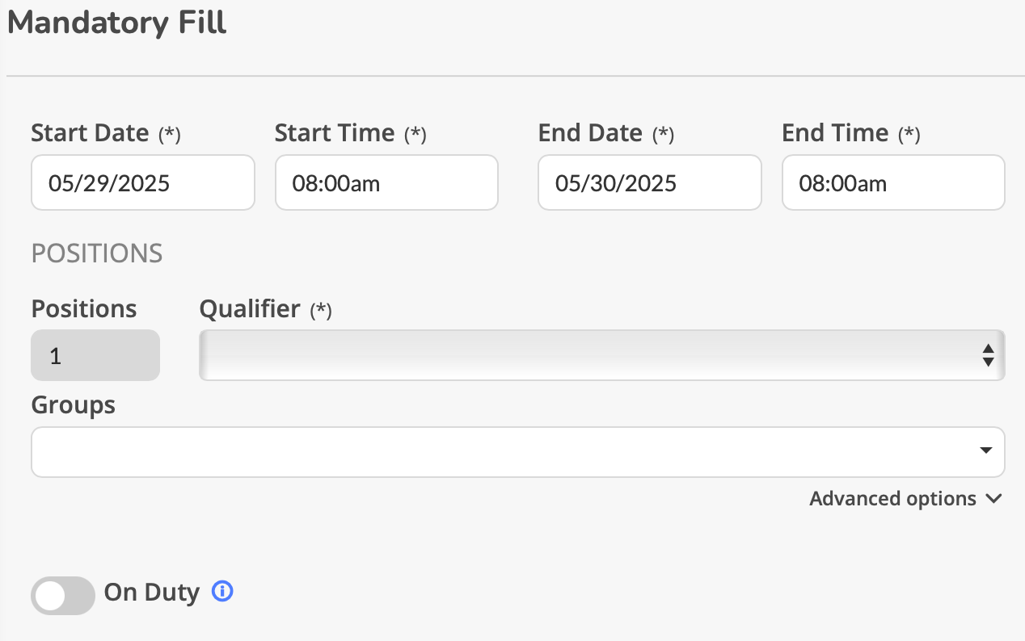
Task: Click the End Time label
Action: [835, 132]
